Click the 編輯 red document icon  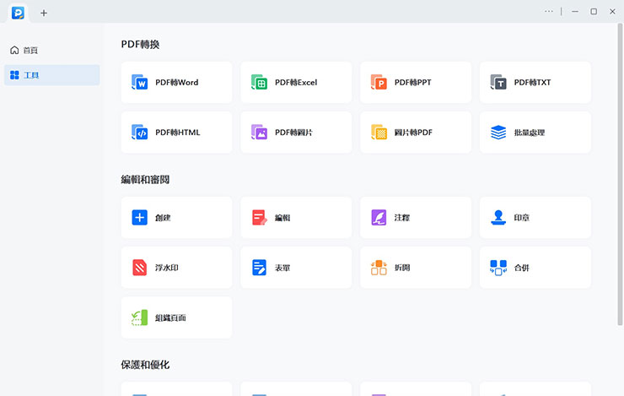[x=260, y=218]
